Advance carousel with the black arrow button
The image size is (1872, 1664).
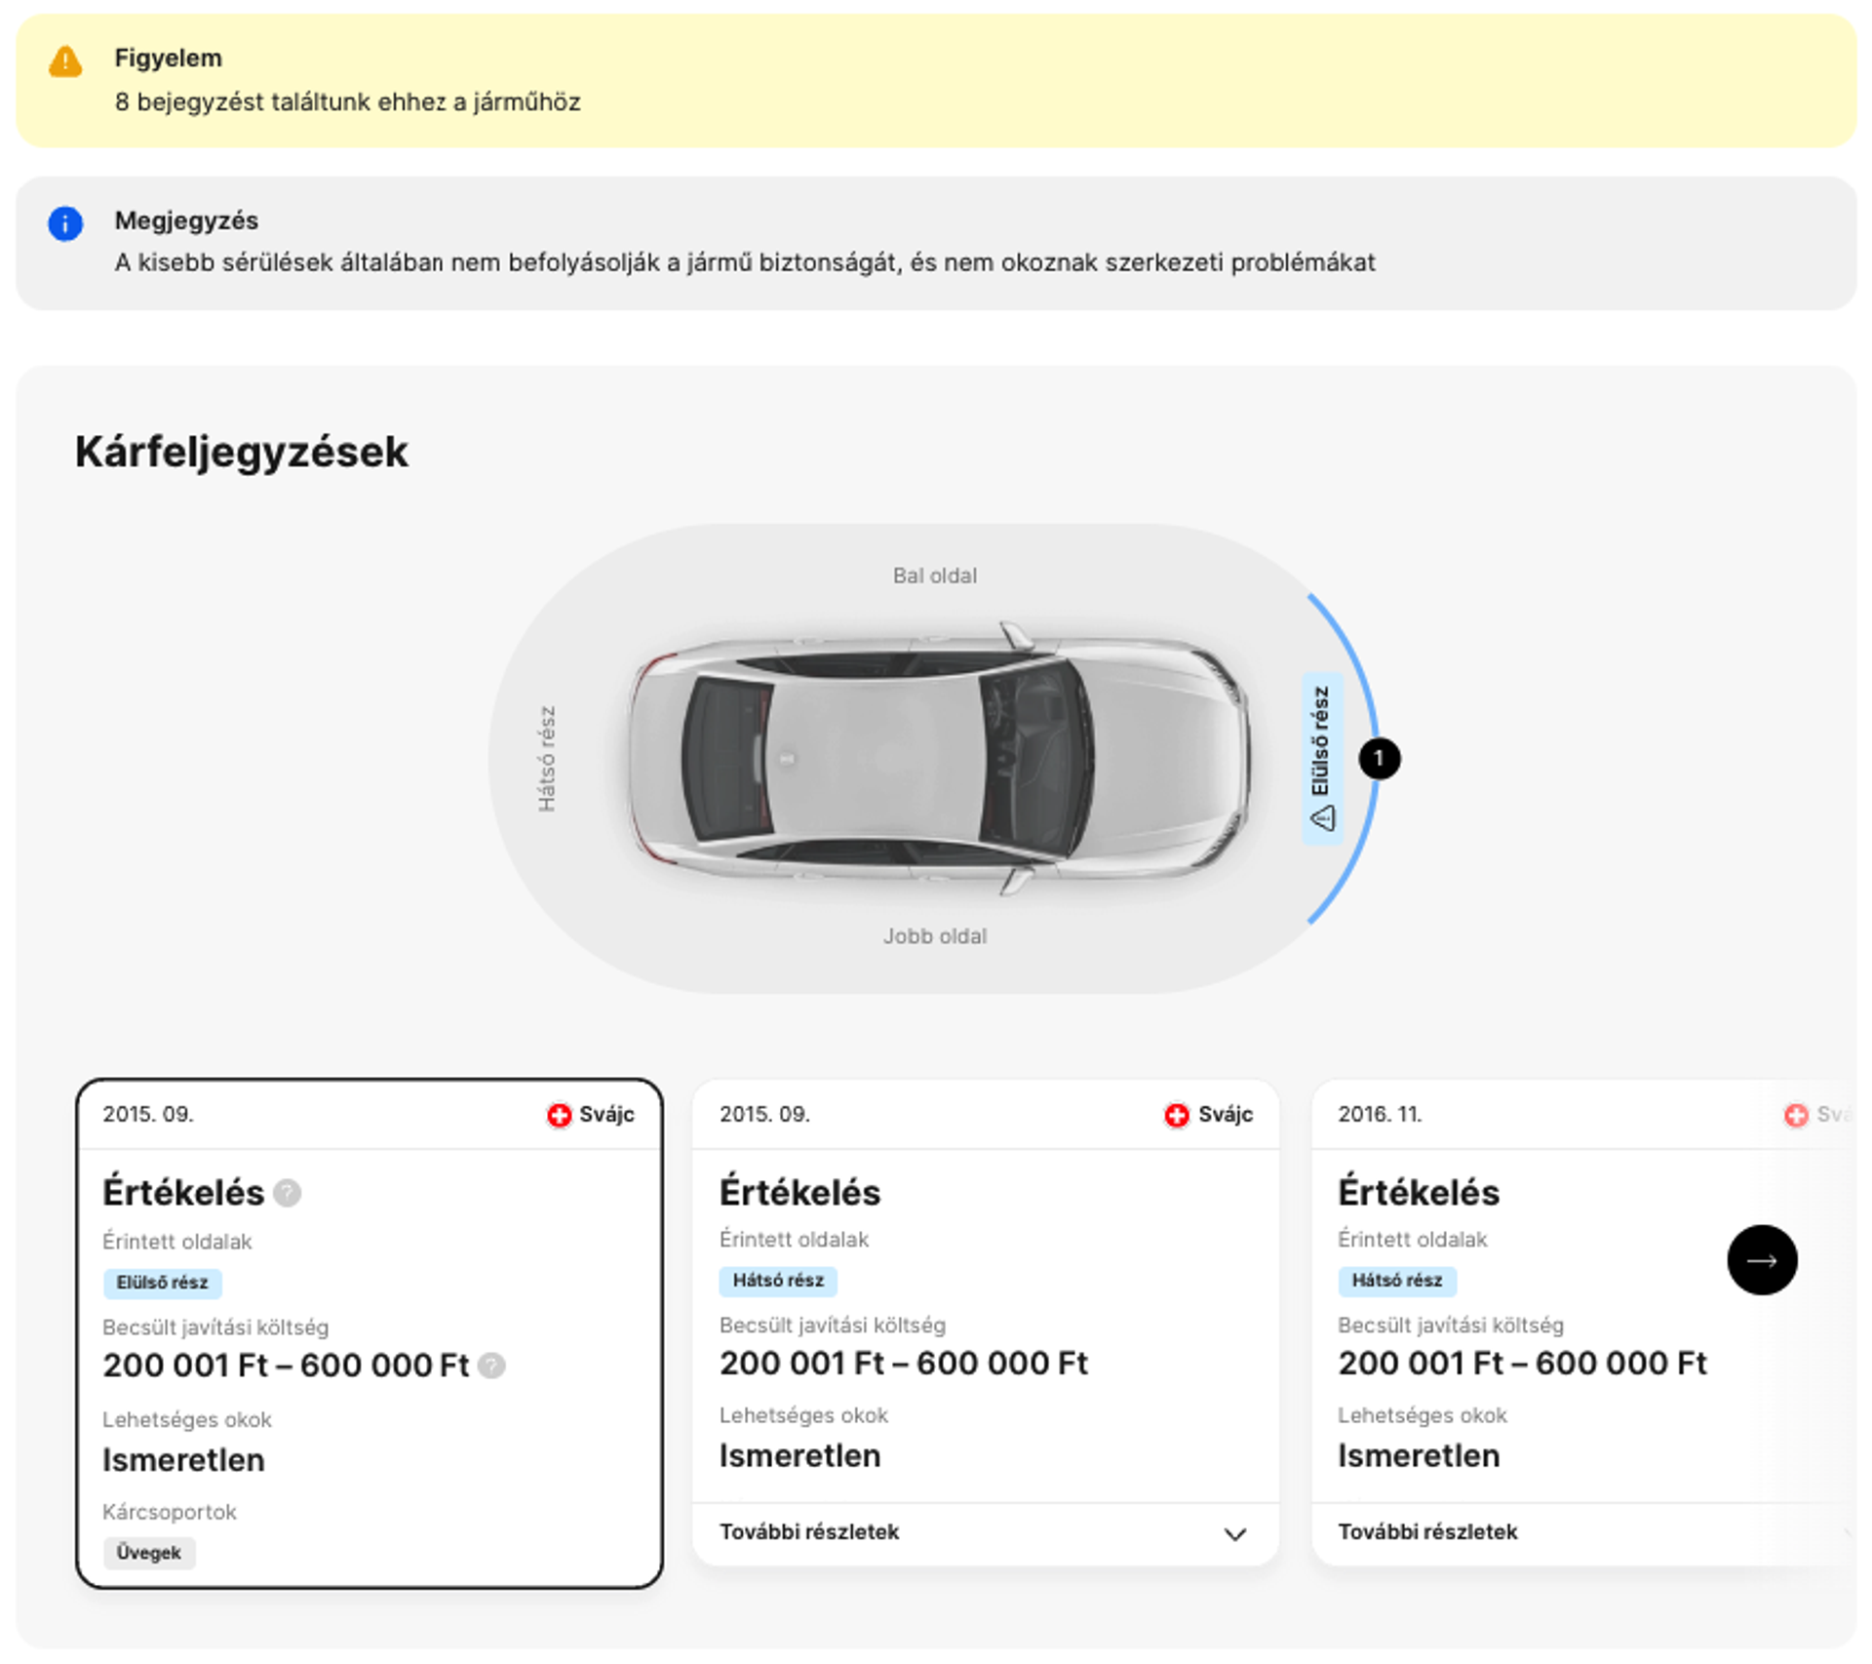(1762, 1260)
